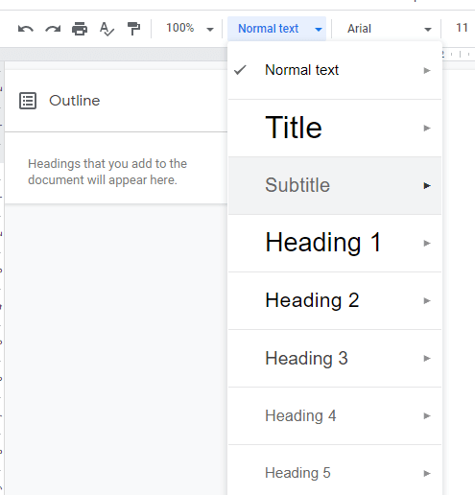Viewport: 475px width, 495px height.
Task: Run spelling and grammar check icon
Action: tap(107, 29)
